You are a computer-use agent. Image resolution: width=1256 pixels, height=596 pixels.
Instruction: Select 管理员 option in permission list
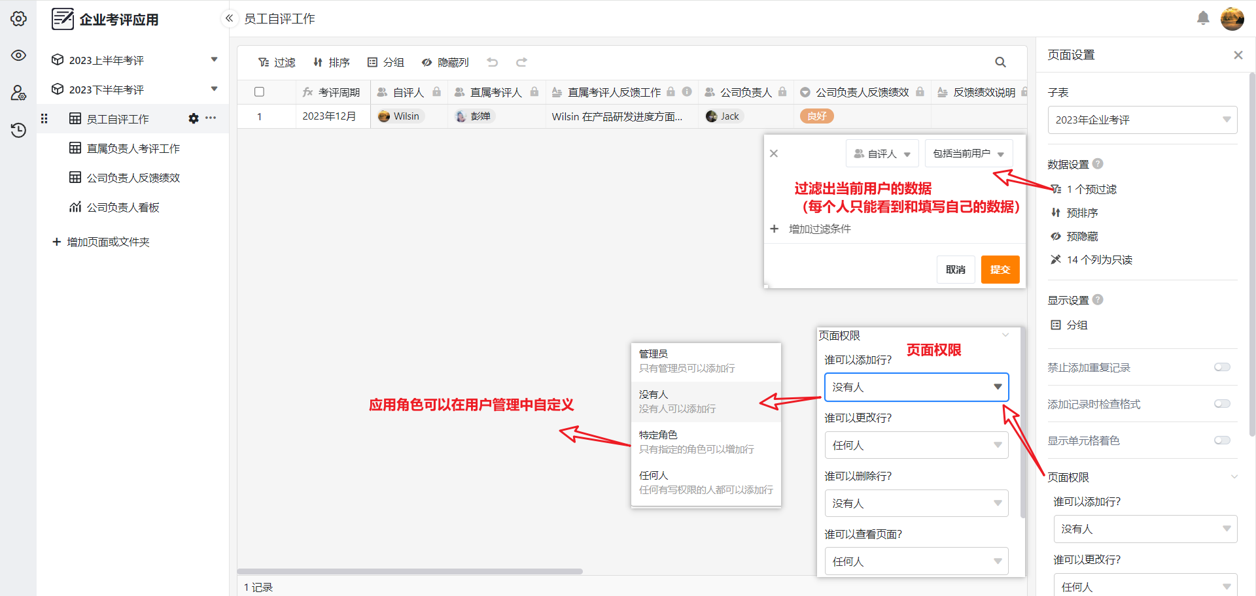click(706, 361)
